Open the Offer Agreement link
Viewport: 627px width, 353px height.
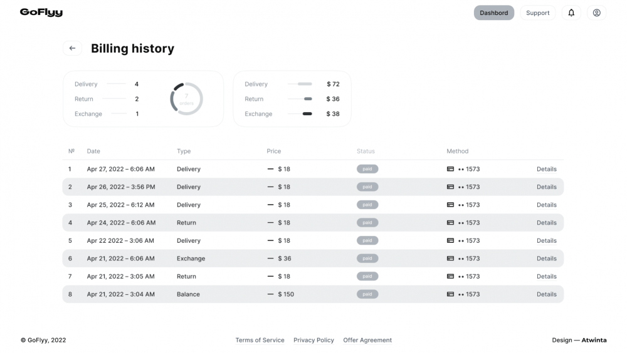pyautogui.click(x=367, y=340)
